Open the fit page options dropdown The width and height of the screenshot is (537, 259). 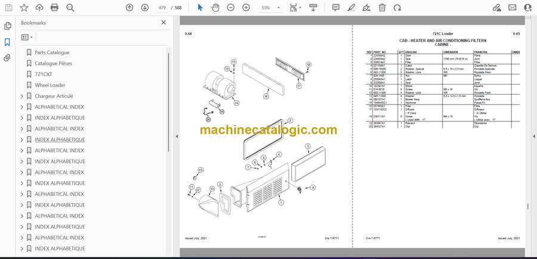(295, 8)
